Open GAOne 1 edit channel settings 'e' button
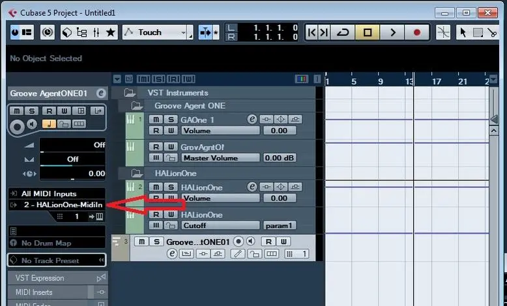Image resolution: width=507 pixels, height=306 pixels. point(252,120)
